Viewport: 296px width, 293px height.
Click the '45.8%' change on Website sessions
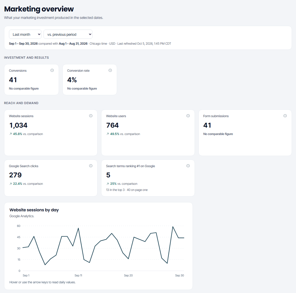coord(18,134)
